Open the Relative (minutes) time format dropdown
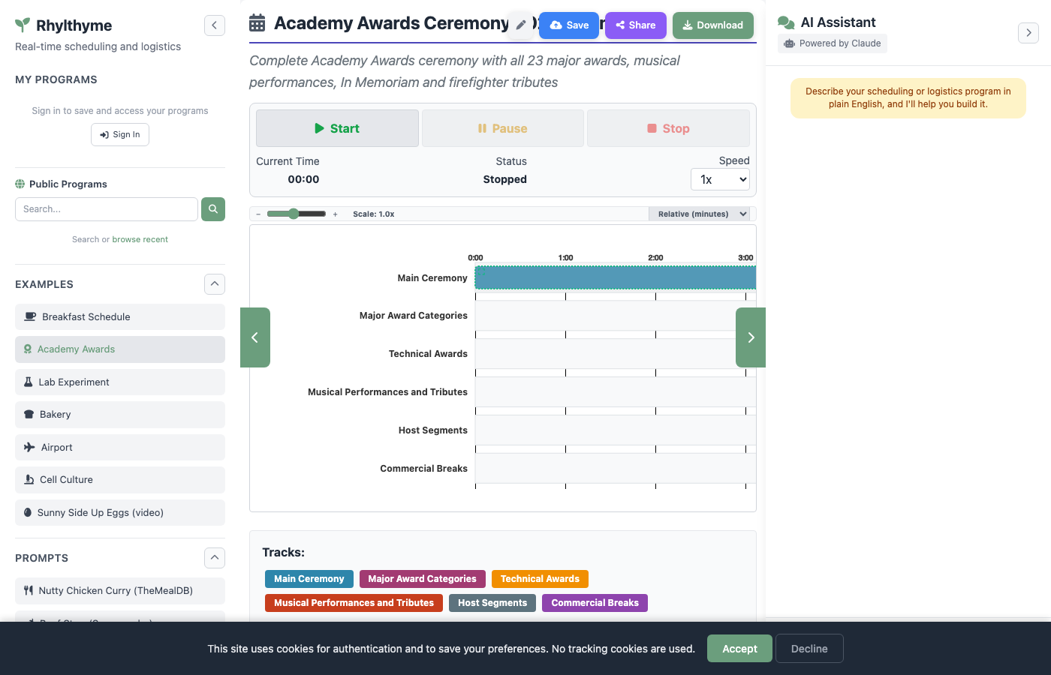The image size is (1051, 675). tap(699, 214)
